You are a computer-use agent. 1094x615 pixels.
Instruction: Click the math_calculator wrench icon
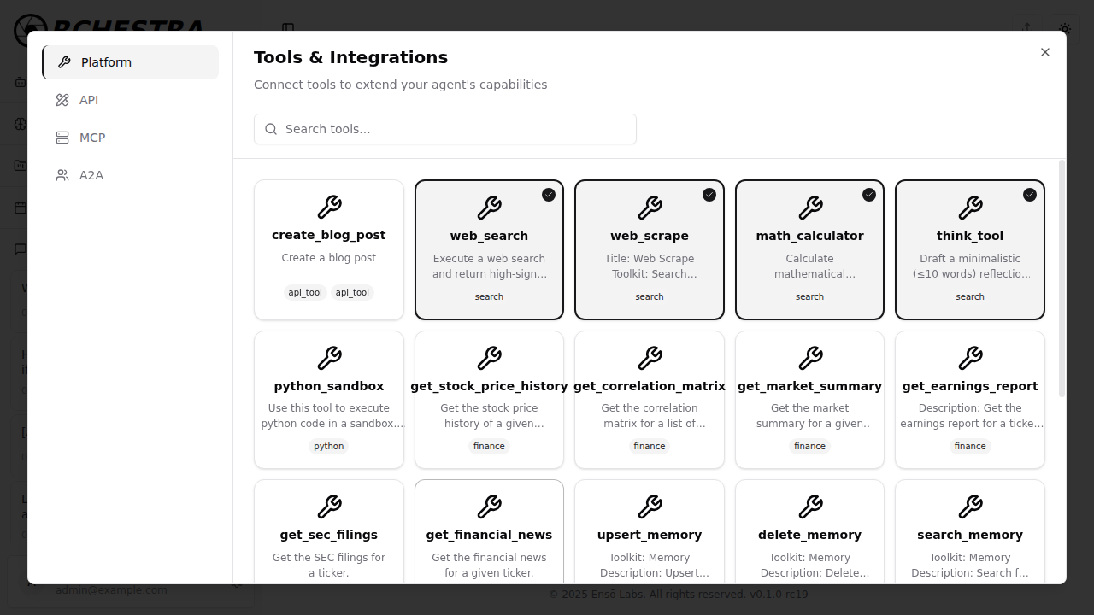pos(809,208)
